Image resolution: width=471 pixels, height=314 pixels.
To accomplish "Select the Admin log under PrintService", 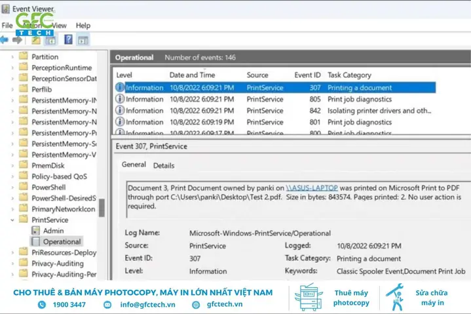I will pos(54,231).
